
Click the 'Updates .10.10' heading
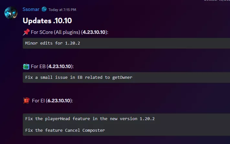[47, 21]
